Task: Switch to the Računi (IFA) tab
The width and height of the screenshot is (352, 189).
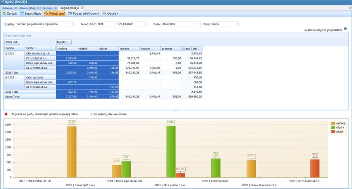Action: [x=28, y=8]
